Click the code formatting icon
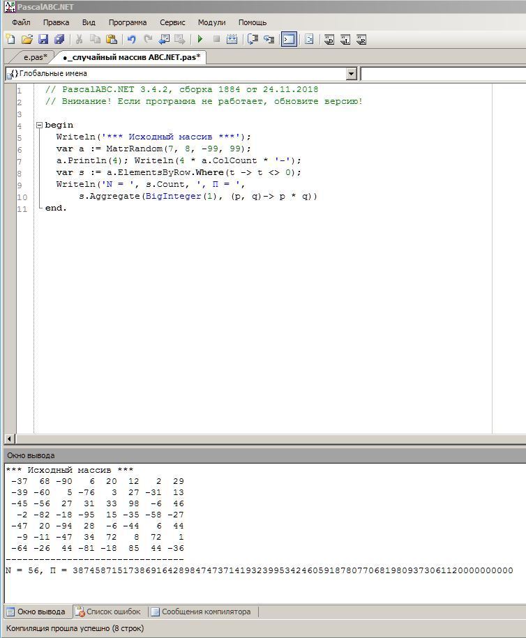This screenshot has width=526, height=638. 309,39
